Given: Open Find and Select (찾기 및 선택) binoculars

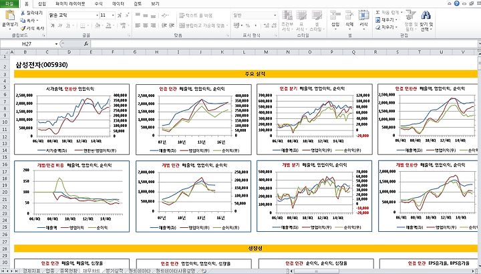Looking at the screenshot, I should (x=426, y=21).
